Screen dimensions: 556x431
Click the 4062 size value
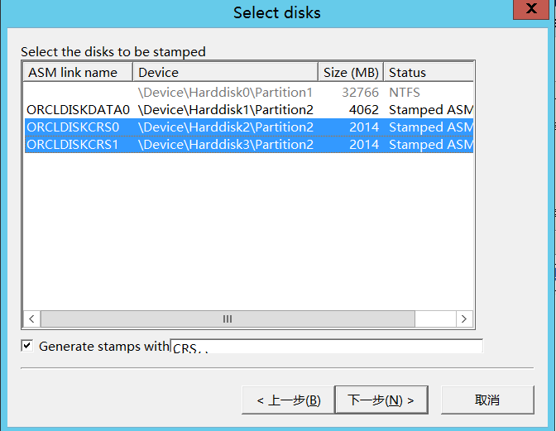pyautogui.click(x=364, y=110)
